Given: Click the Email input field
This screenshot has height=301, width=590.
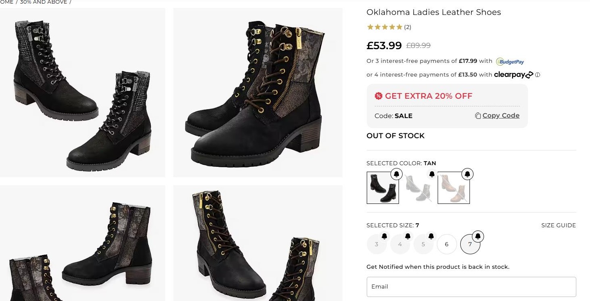Looking at the screenshot, I should coord(471,286).
